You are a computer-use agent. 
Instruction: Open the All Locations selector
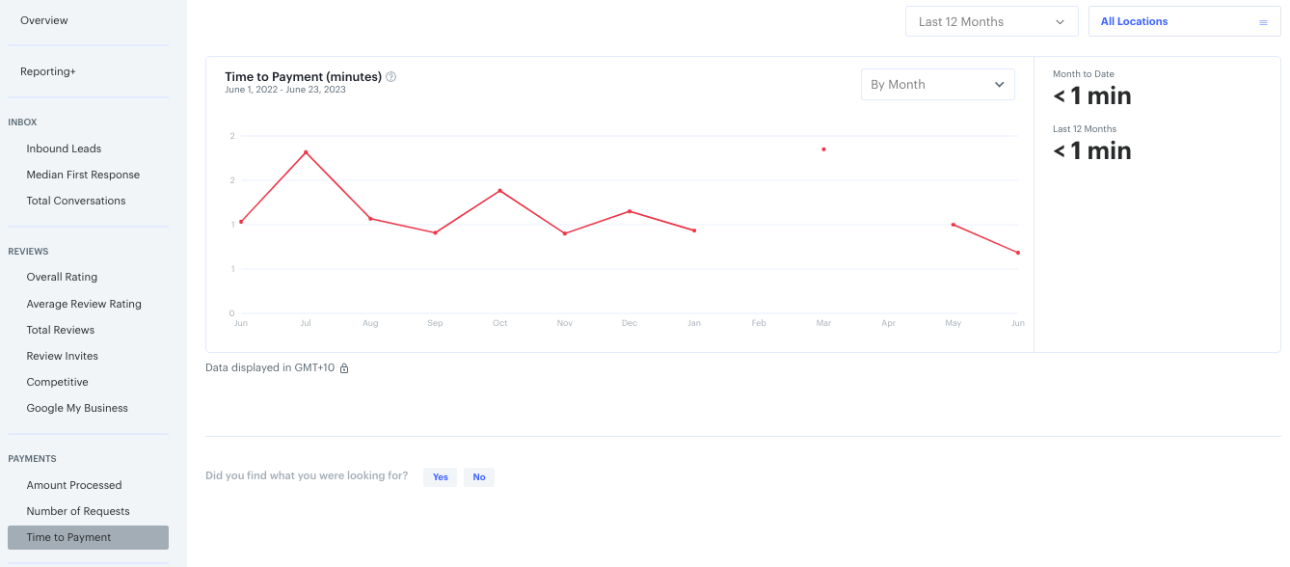point(1135,20)
